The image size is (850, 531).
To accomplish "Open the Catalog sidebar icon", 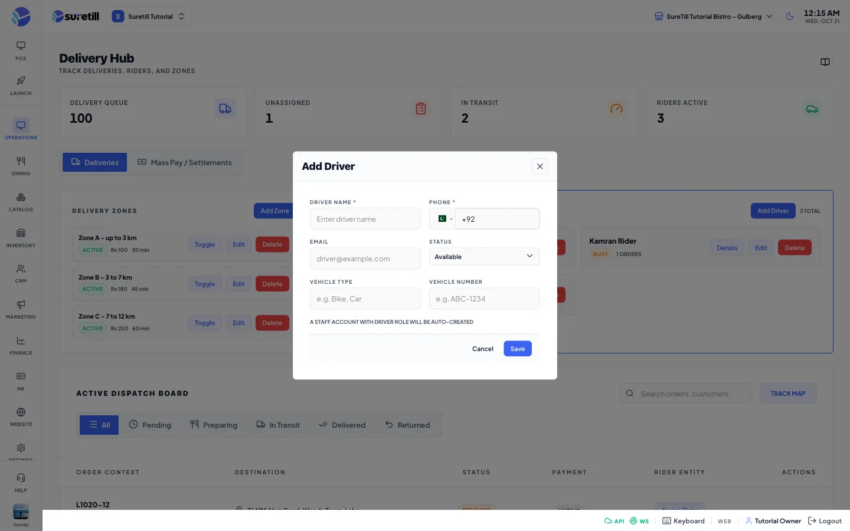I will 21,201.
